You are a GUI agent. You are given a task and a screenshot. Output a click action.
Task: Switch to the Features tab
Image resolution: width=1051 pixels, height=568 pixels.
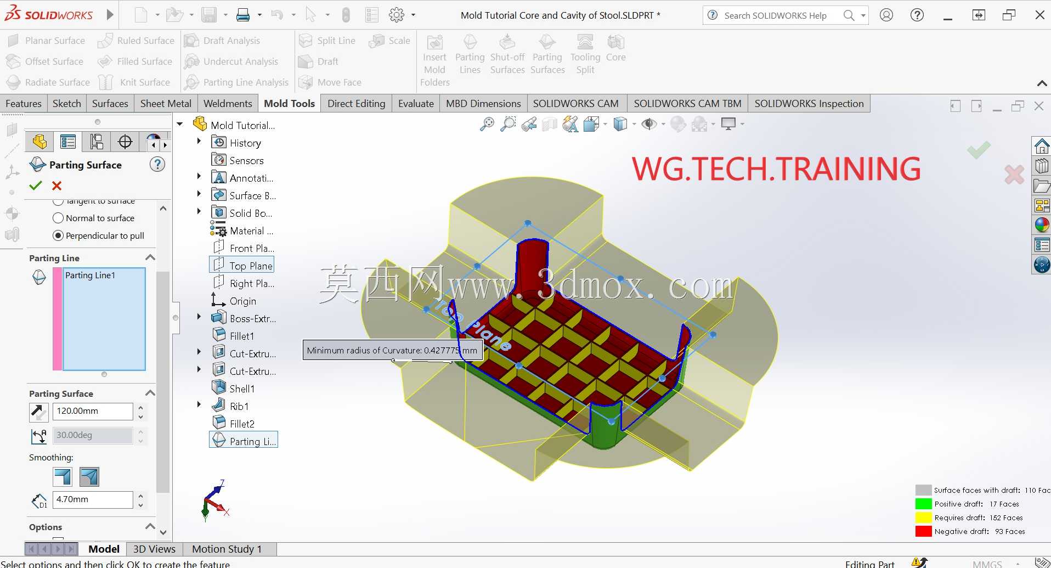pyautogui.click(x=24, y=104)
